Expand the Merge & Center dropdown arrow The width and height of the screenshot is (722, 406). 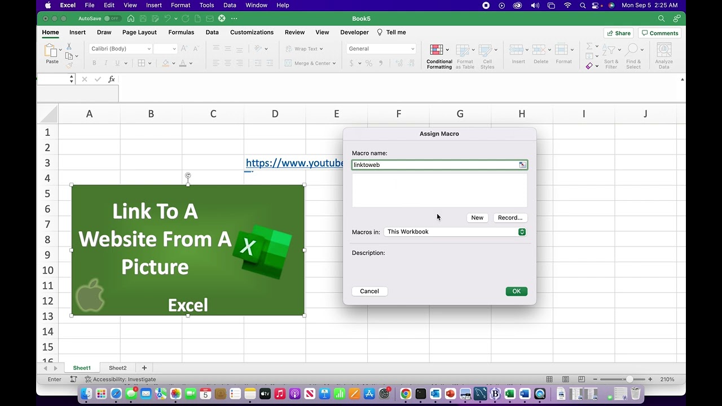tap(334, 64)
